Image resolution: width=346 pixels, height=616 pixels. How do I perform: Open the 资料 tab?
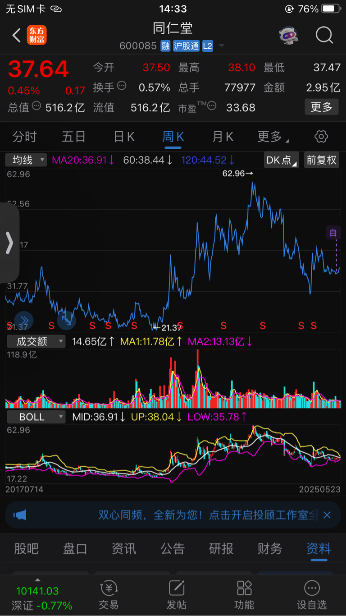(x=319, y=548)
